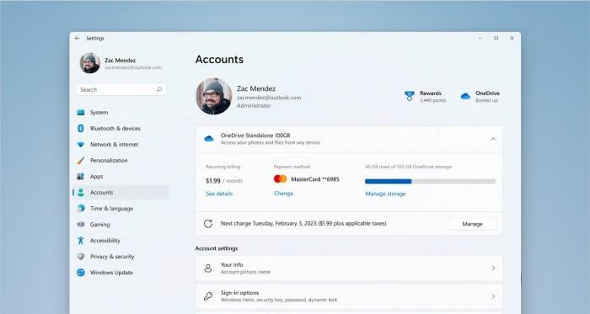Viewport: 590px width, 314px height.
Task: Click the Bluetooth icon in sidebar
Action: [81, 129]
